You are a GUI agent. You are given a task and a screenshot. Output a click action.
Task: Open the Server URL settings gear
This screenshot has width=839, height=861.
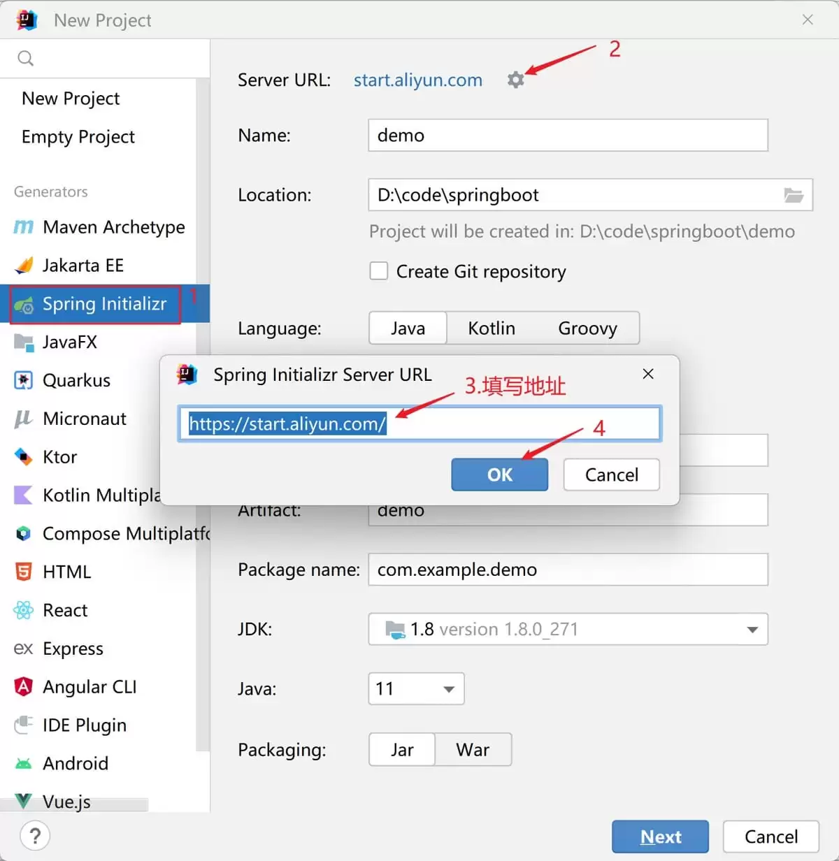pos(515,80)
